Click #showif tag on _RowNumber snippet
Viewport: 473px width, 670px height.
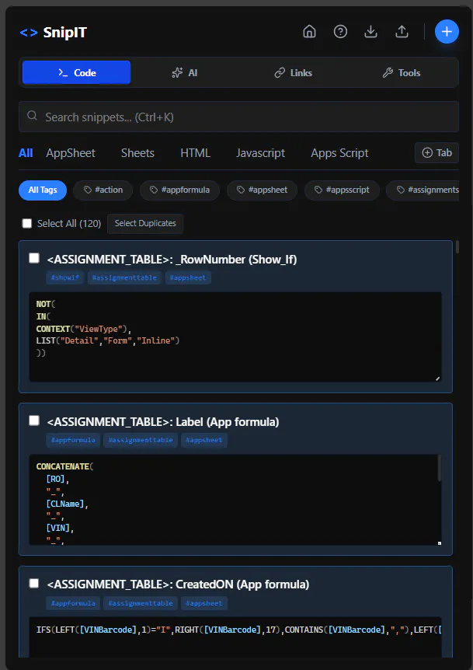[x=65, y=277]
